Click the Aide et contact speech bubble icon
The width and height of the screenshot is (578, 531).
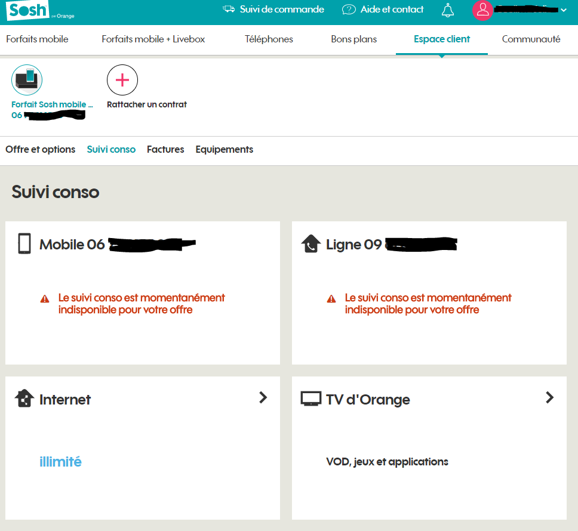349,10
